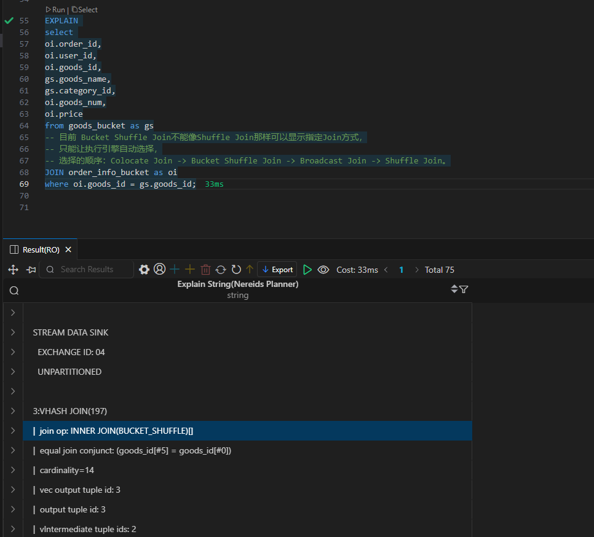The image size is (594, 537).
Task: Go to next results page arrow
Action: [417, 270]
